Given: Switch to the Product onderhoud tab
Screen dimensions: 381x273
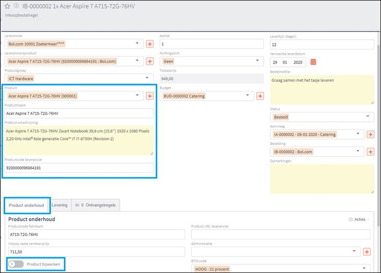Looking at the screenshot, I should 26,205.
